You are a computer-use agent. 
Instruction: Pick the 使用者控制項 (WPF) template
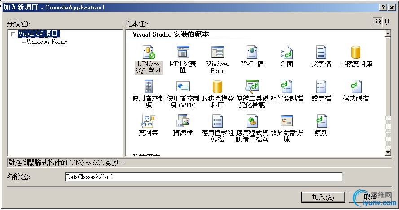(183, 94)
